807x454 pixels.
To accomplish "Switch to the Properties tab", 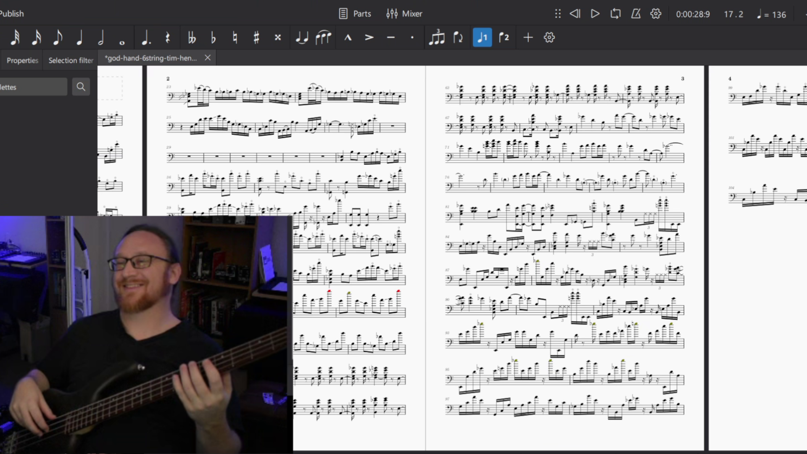I will point(22,61).
